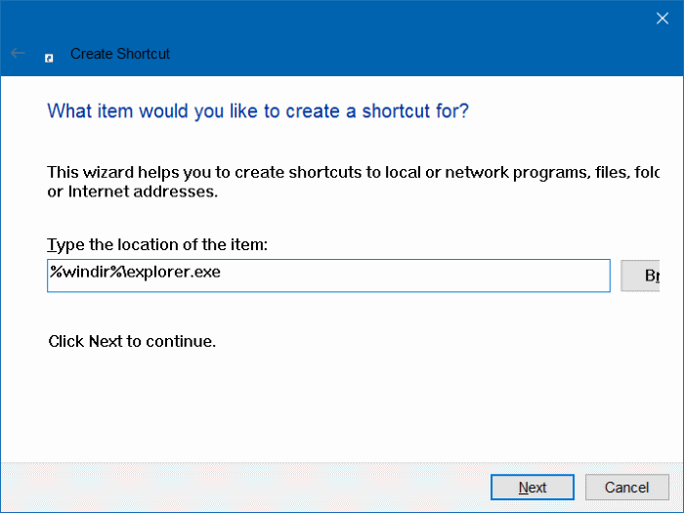This screenshot has height=513, width=684.
Task: Click the "This wizard helps you" description text
Action: coord(353,182)
